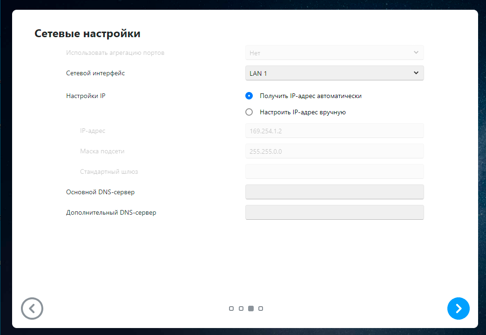Click the 'Стандартный шлюз' label
Viewport: 486px width, 335px height.
click(x=109, y=171)
